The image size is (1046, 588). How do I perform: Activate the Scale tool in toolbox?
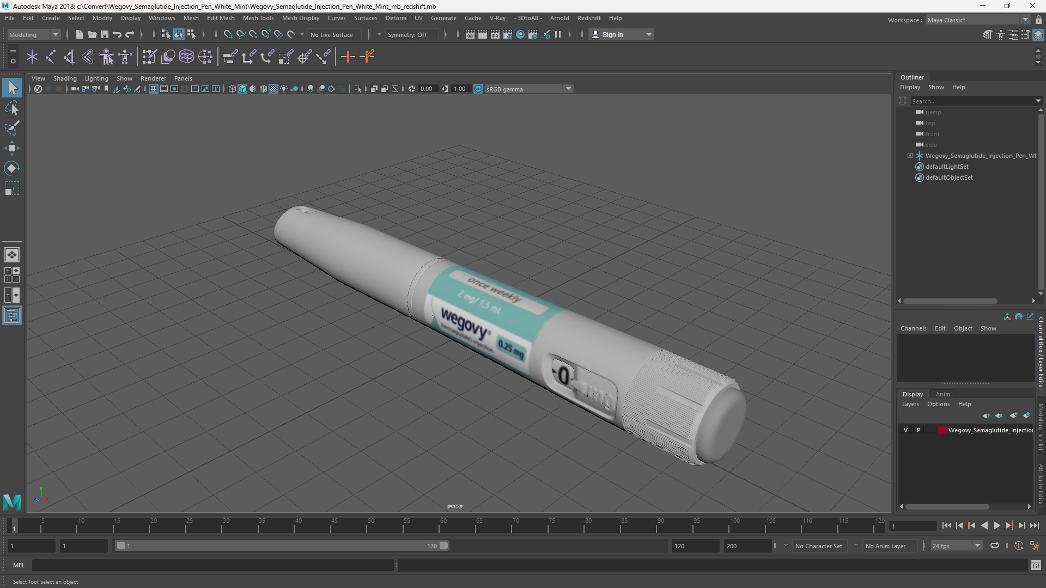(x=12, y=188)
